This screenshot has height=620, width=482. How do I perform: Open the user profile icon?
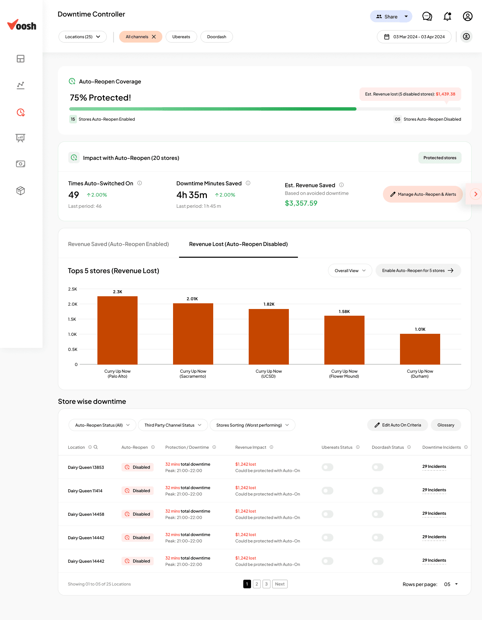pyautogui.click(x=468, y=16)
